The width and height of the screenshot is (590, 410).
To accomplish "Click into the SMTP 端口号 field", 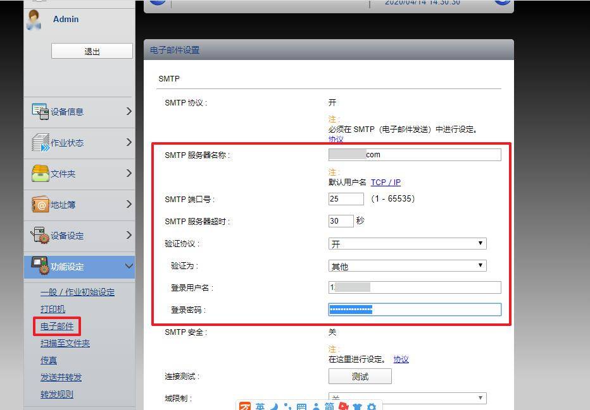I will (x=346, y=199).
